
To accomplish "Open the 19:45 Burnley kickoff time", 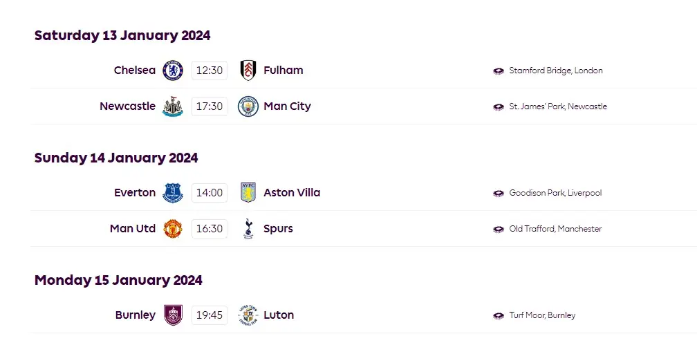I will pyautogui.click(x=210, y=315).
